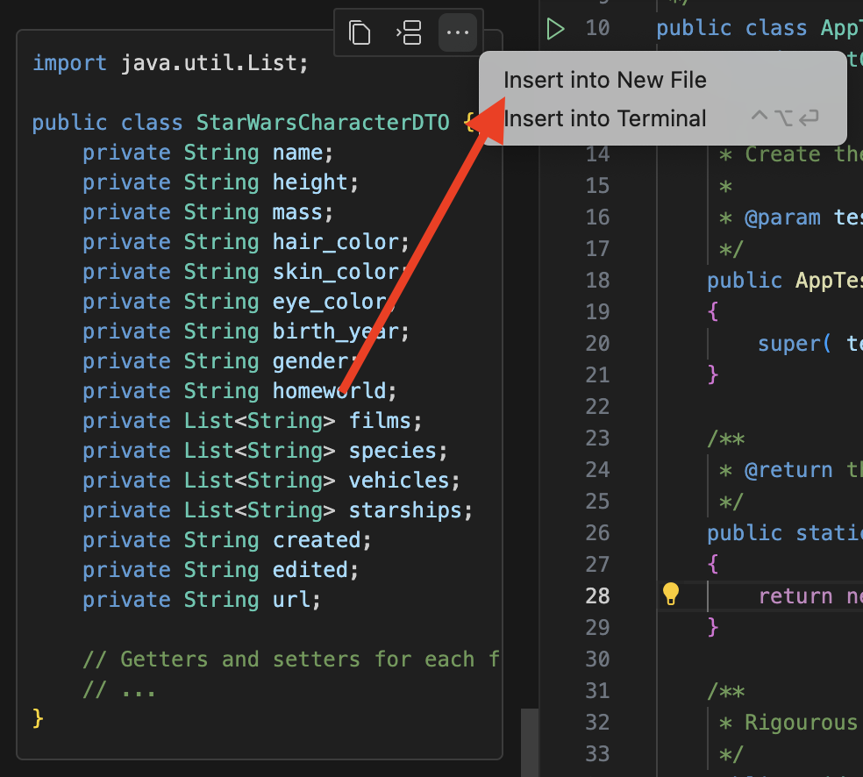Click the 'private List<String> starships;' line

click(x=278, y=510)
